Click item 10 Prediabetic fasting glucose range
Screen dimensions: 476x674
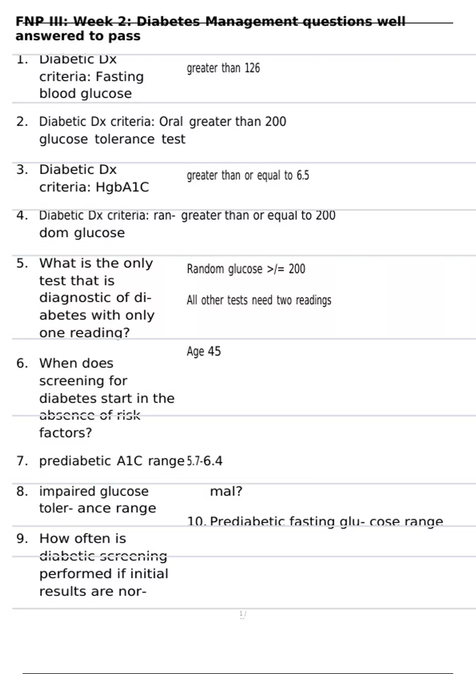tap(315, 521)
